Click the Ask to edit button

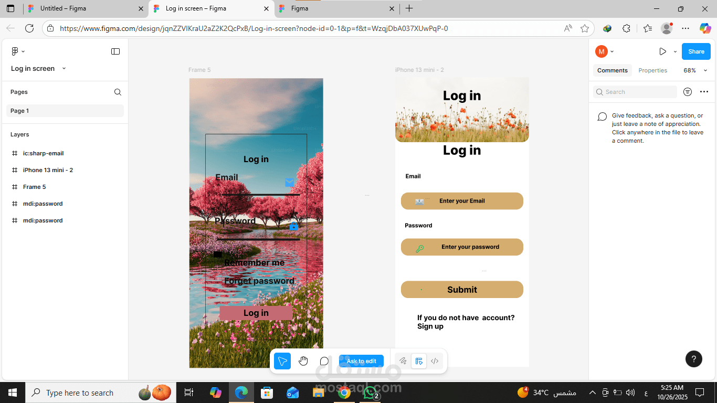coord(361,360)
